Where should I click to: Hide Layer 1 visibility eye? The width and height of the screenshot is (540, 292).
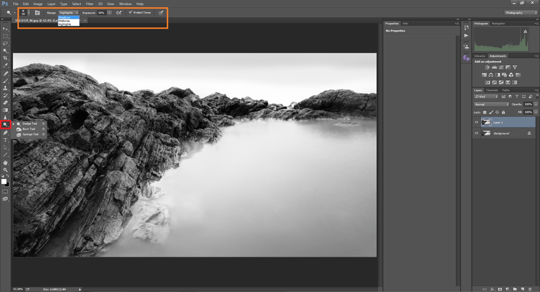click(x=476, y=122)
